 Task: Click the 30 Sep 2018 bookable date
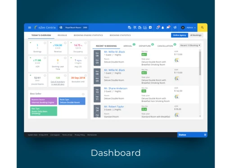(78, 78)
